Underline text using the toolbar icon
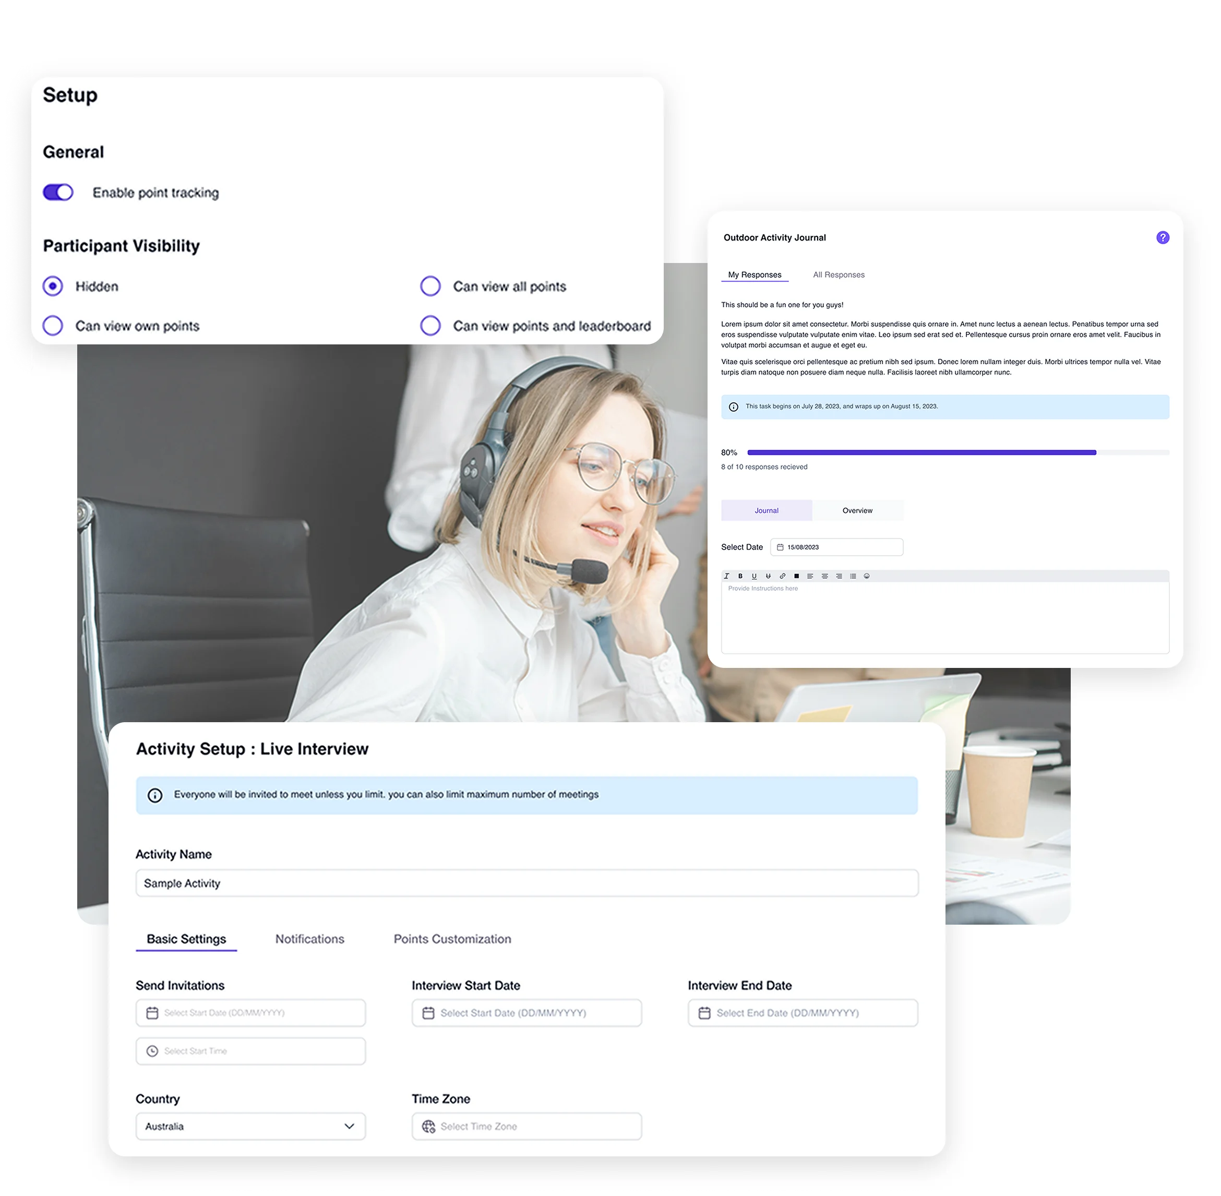This screenshot has width=1221, height=1196. (x=755, y=576)
